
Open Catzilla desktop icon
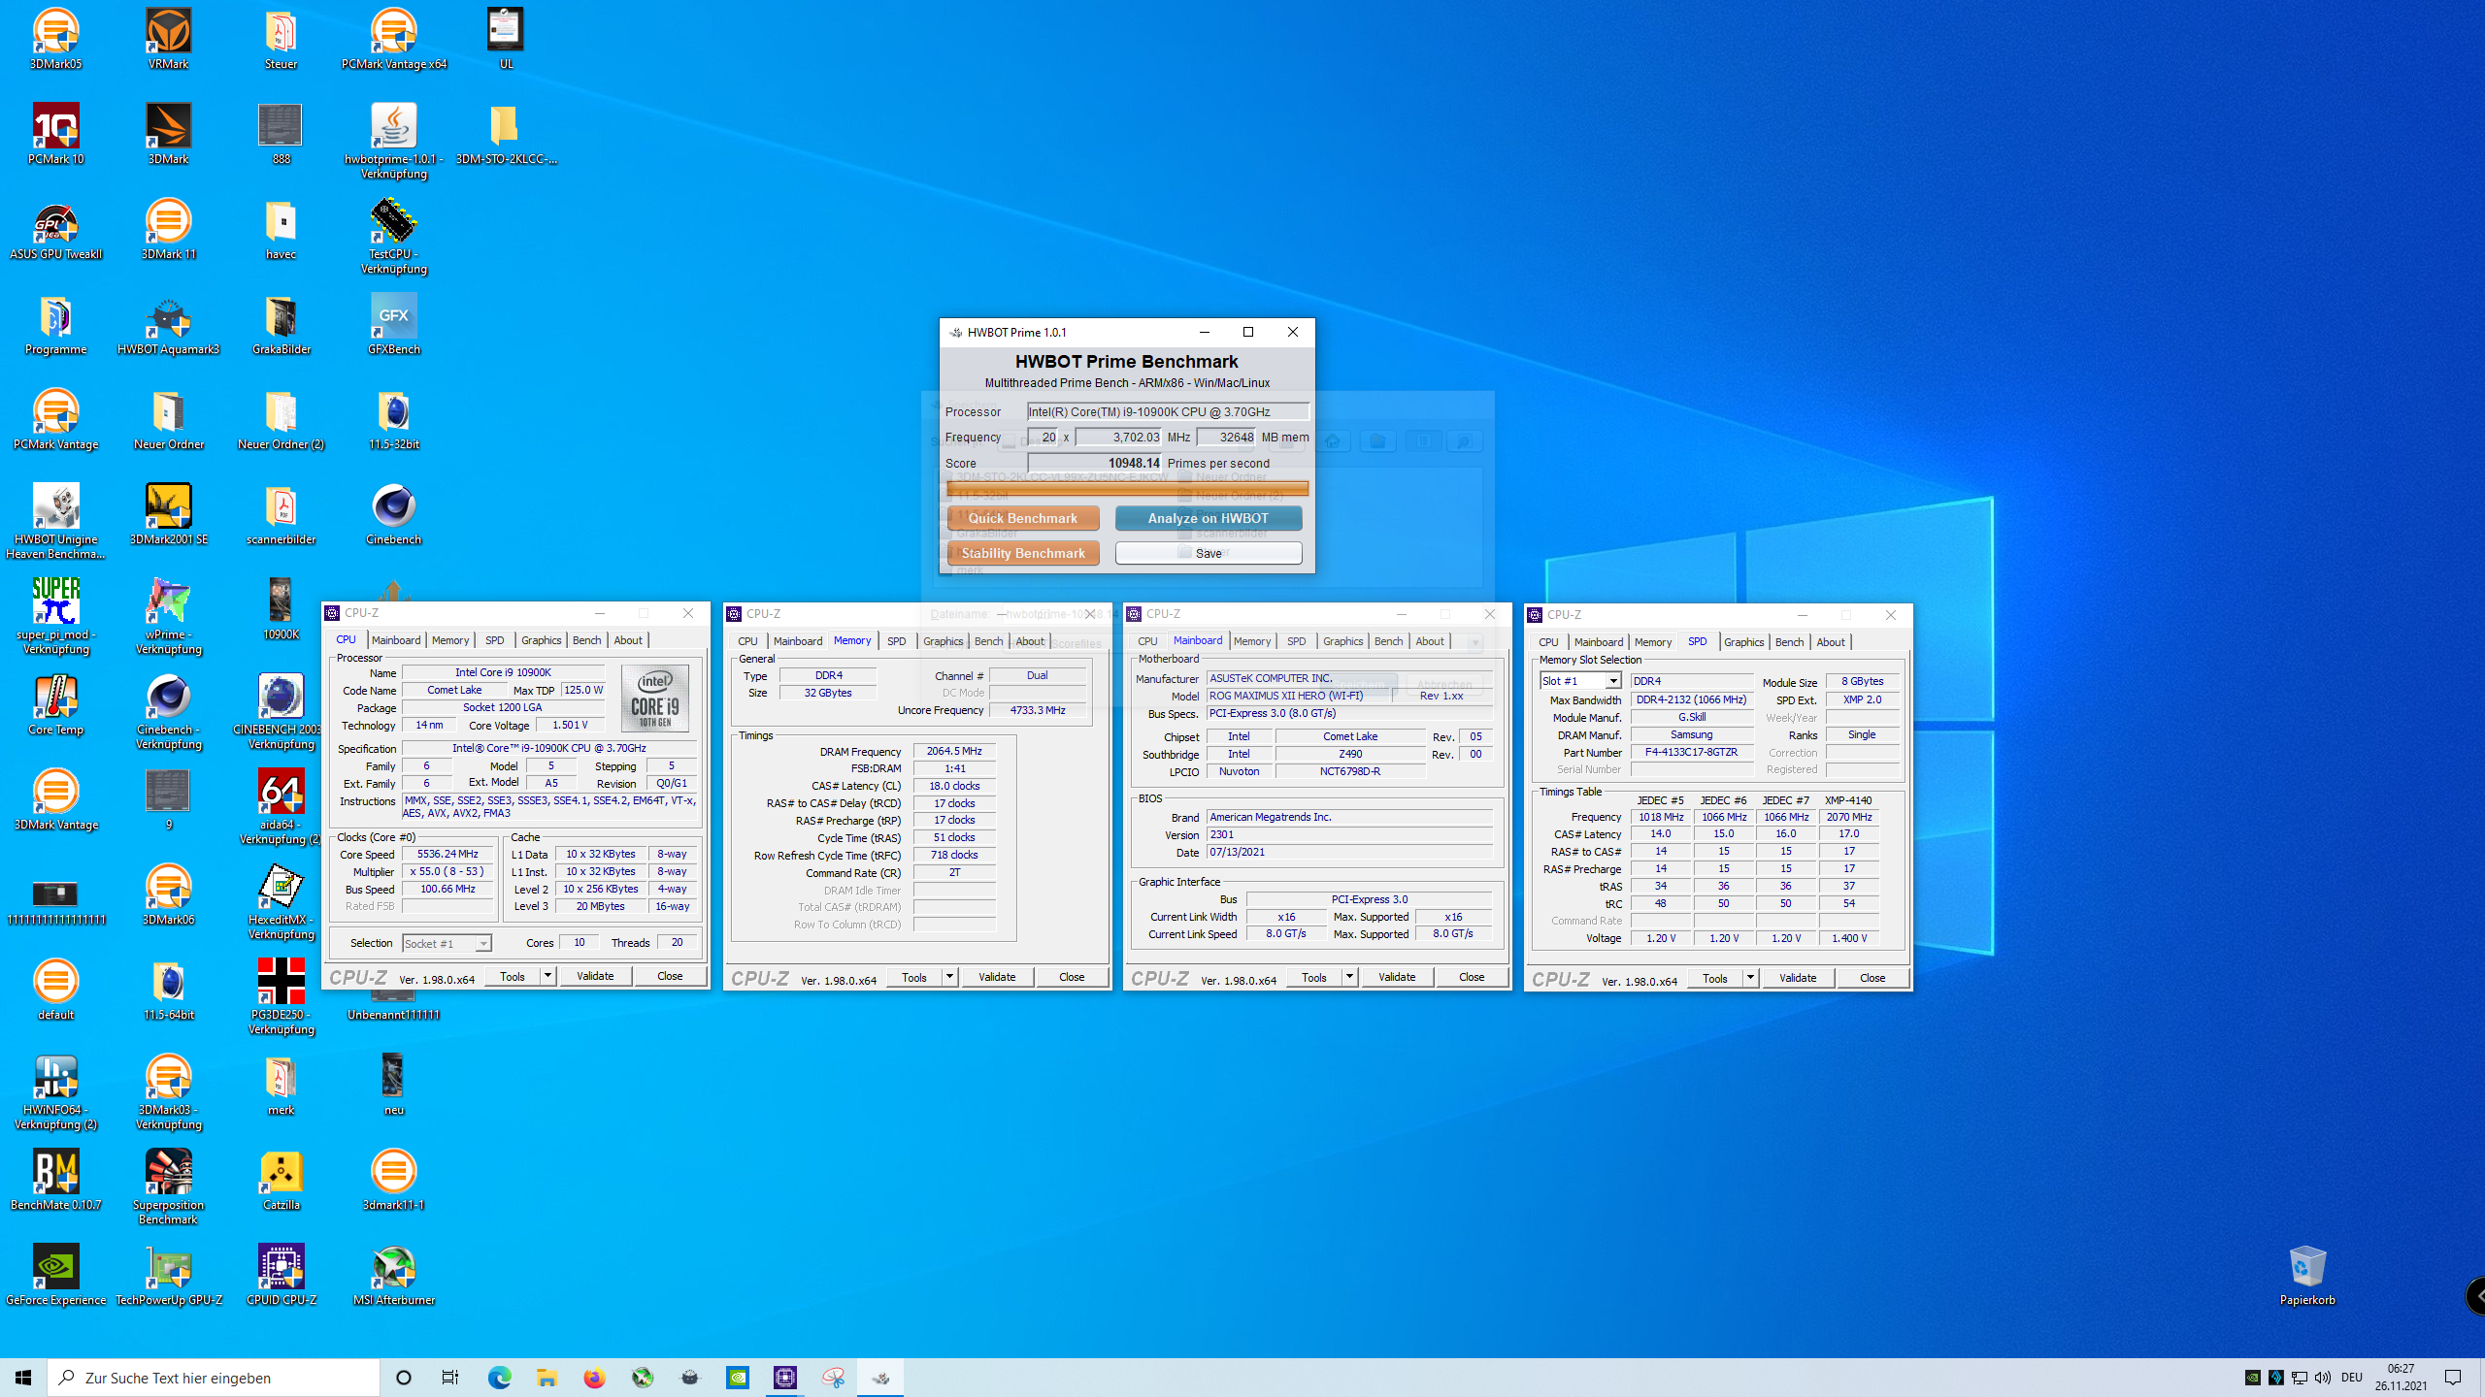(281, 1180)
